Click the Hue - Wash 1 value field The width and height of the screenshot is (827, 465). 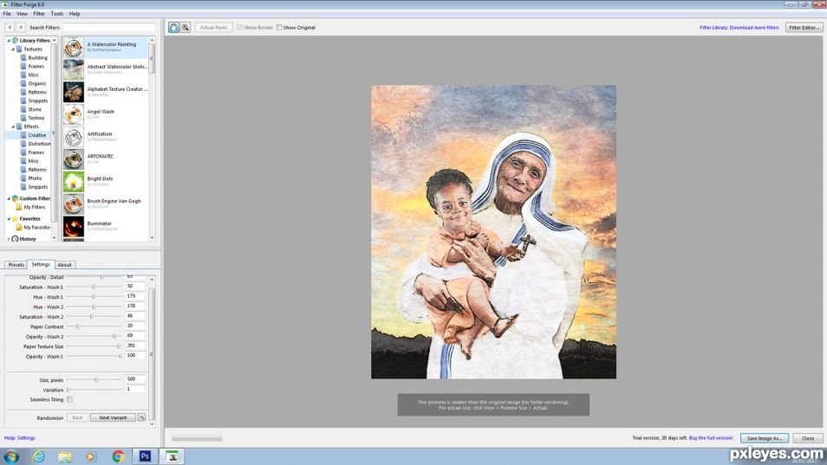135,296
